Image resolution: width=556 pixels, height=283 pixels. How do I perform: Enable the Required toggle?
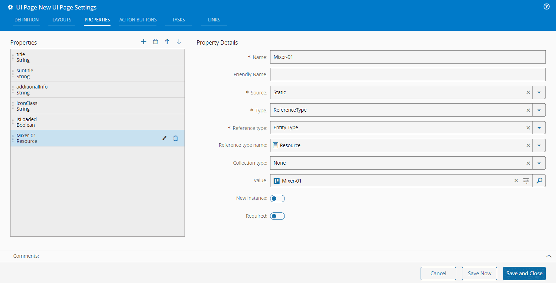277,216
